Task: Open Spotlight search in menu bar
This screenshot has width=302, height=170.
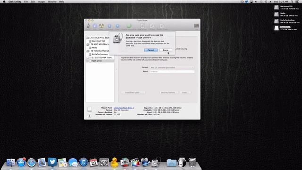Action: tap(292, 2)
